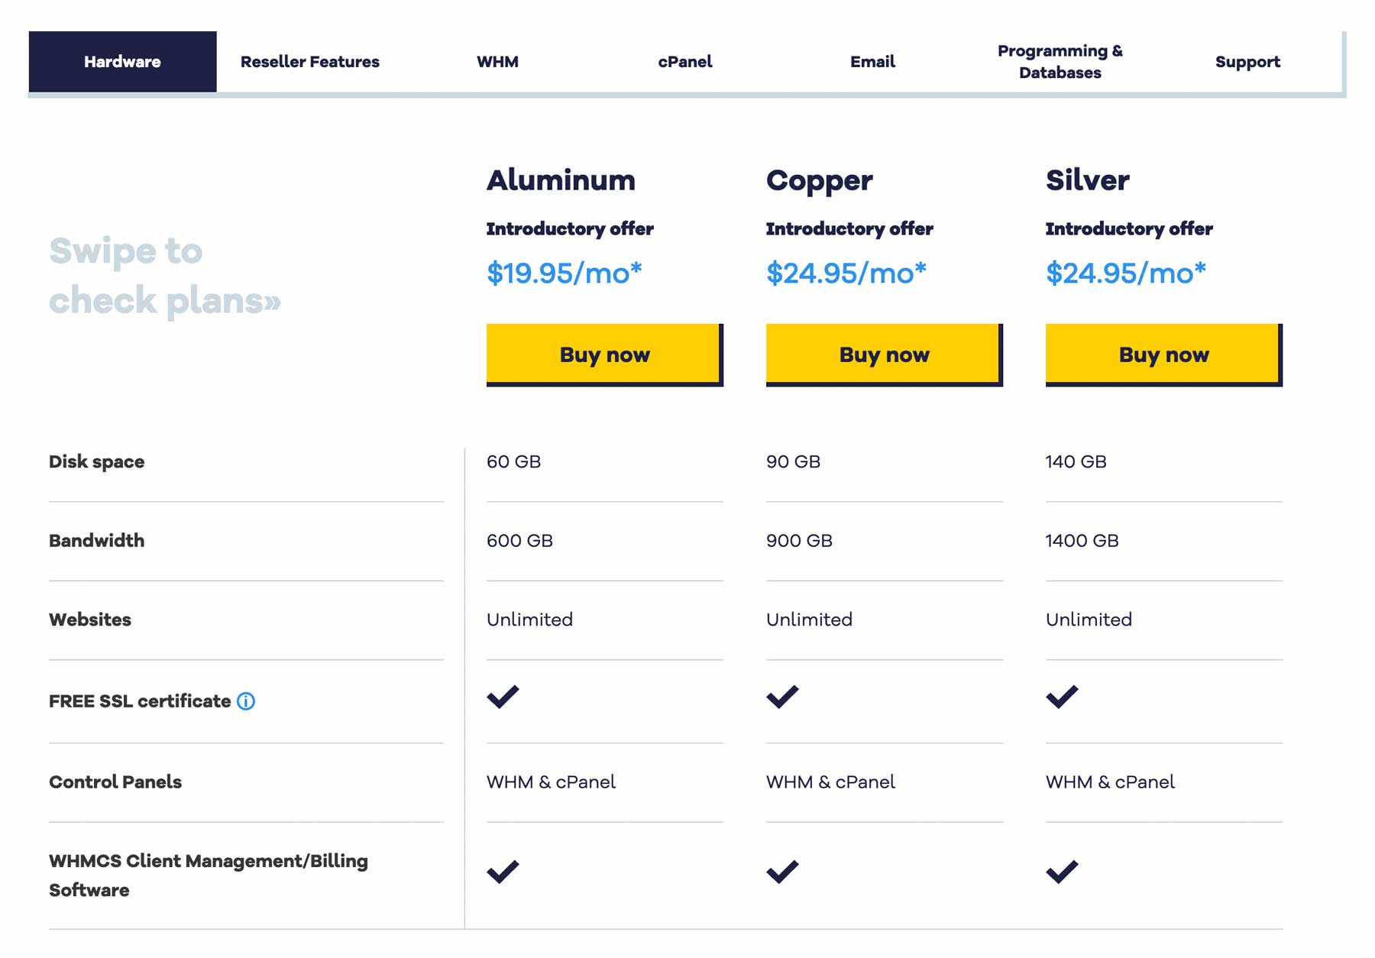Select the Support tab
Screen dimensions: 1375x958
(1248, 61)
